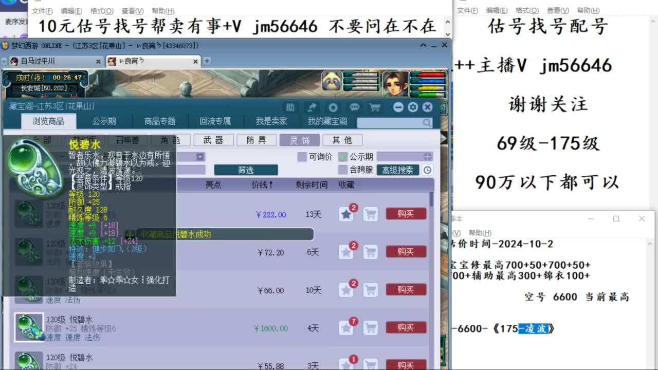
Task: Add the ¥1600.00 item to cart
Action: pyautogui.click(x=371, y=328)
